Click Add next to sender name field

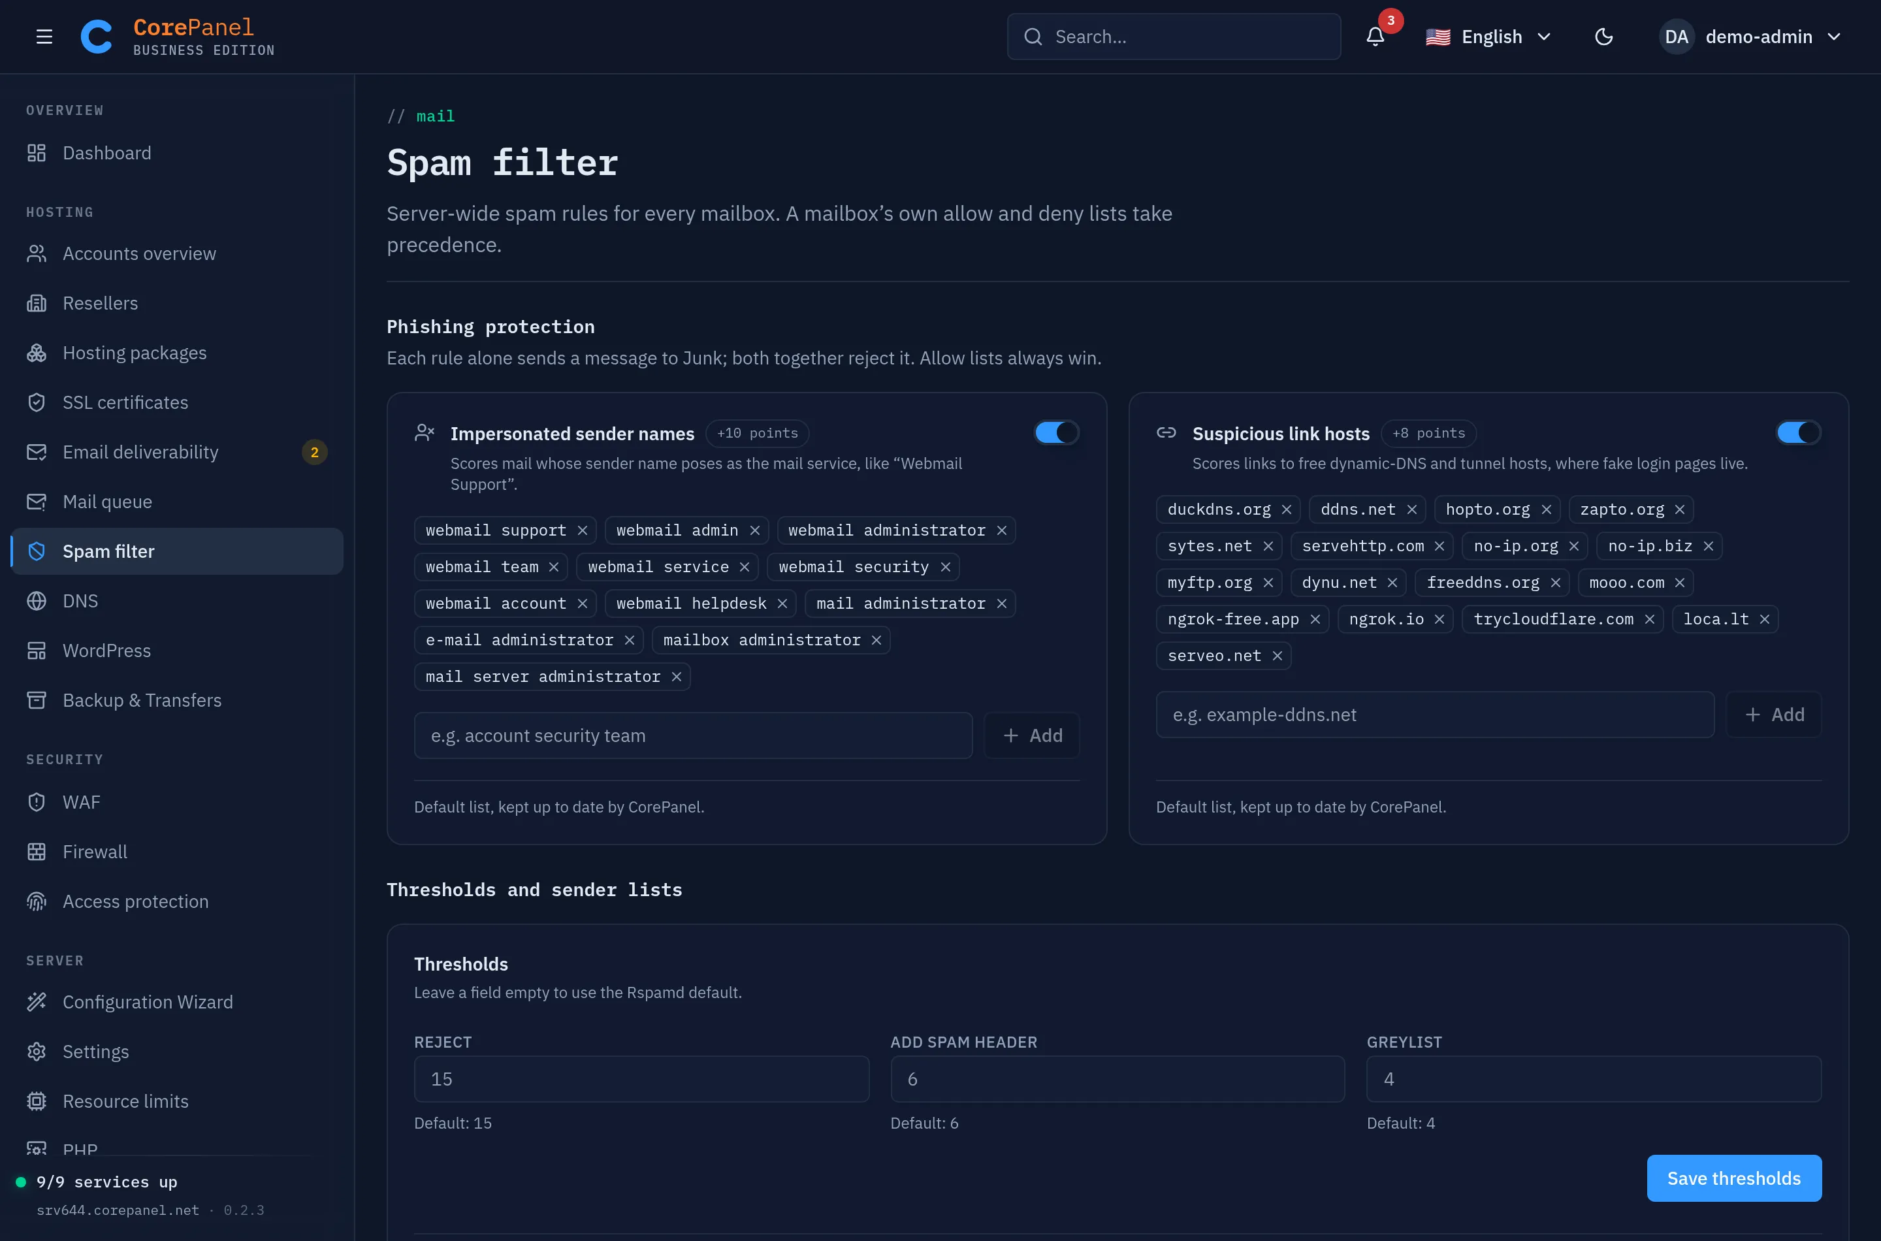pyautogui.click(x=1032, y=736)
